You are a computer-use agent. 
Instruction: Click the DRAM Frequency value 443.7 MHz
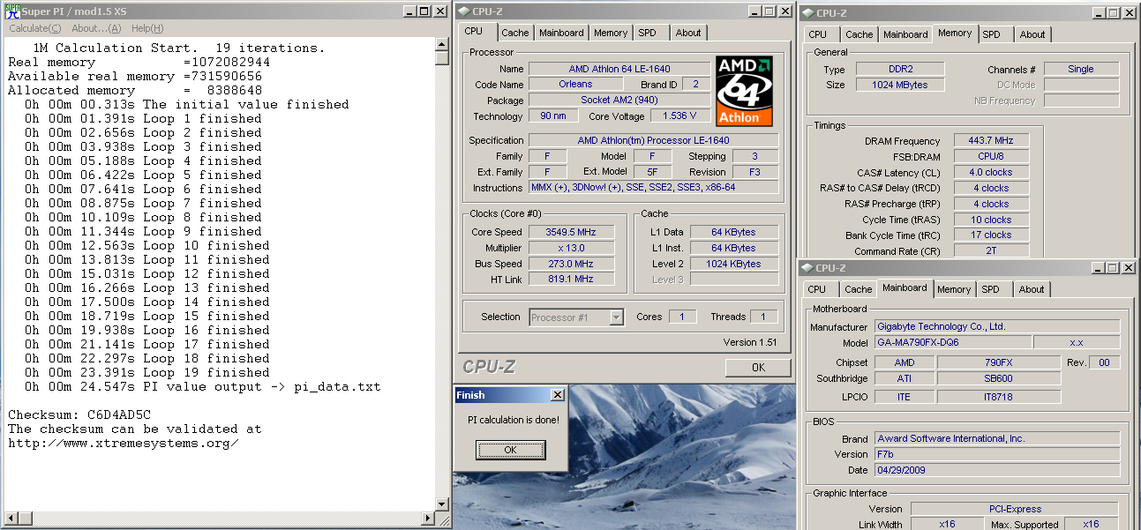(991, 141)
